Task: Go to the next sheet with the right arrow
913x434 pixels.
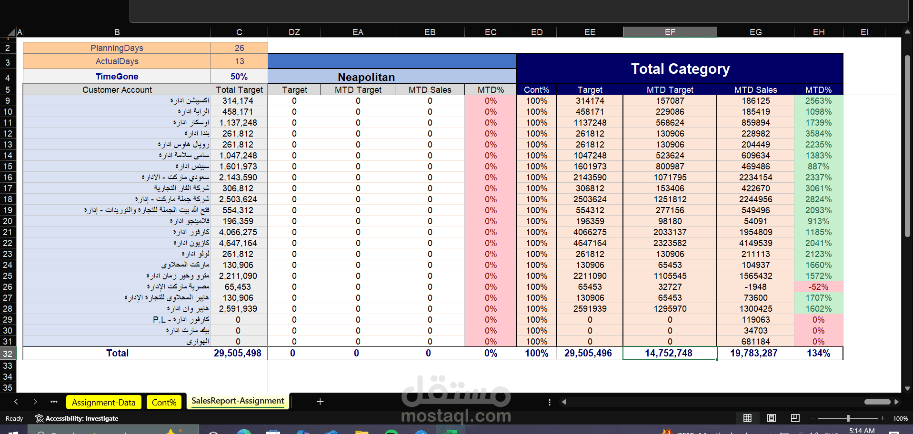Action: point(35,402)
